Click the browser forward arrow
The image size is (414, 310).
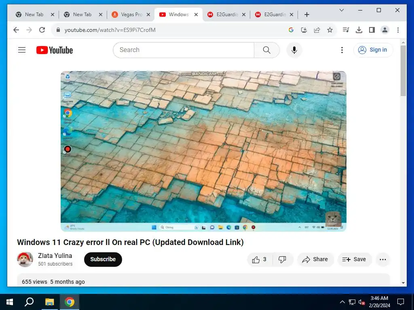(29, 30)
